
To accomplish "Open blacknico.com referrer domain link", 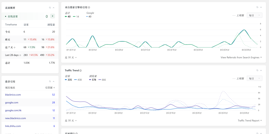I will click(13, 95).
